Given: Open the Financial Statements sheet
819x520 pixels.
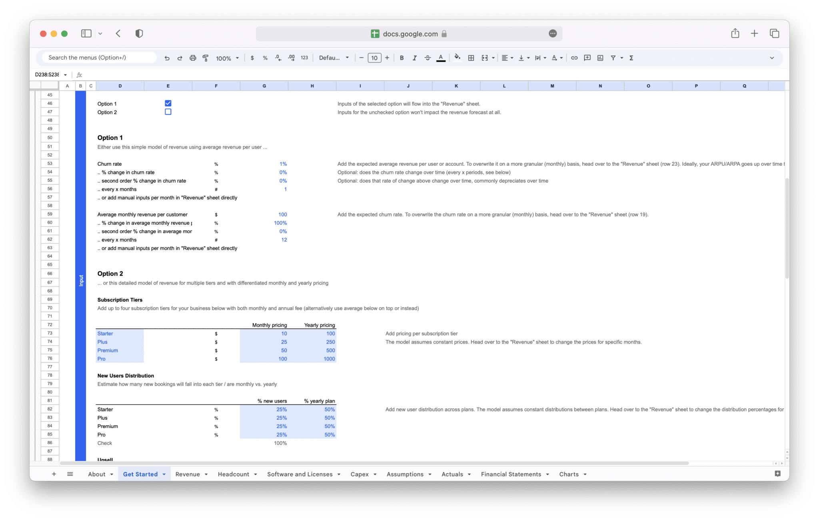Looking at the screenshot, I should (x=511, y=474).
